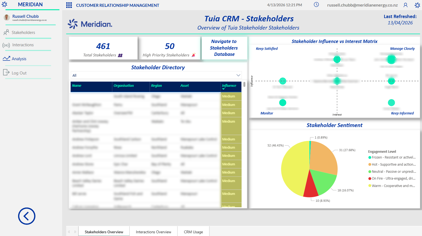Click the pie label 52 (46.43%)
Image resolution: width=422 pixels, height=236 pixels.
tap(275, 146)
